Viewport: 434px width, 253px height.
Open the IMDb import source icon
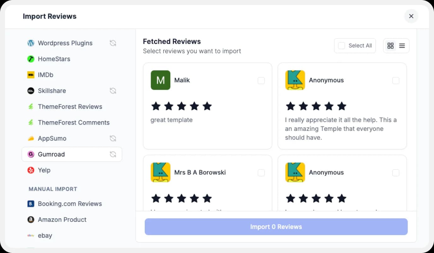(x=31, y=75)
